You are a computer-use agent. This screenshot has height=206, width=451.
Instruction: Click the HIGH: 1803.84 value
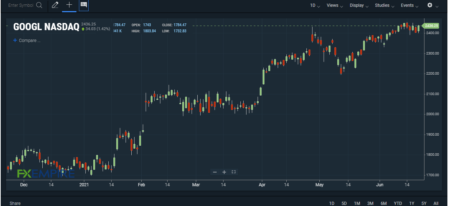144,31
